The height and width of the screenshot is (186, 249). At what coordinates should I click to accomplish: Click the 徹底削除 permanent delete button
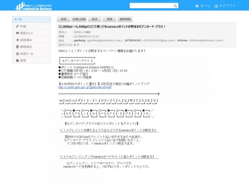click(125, 19)
